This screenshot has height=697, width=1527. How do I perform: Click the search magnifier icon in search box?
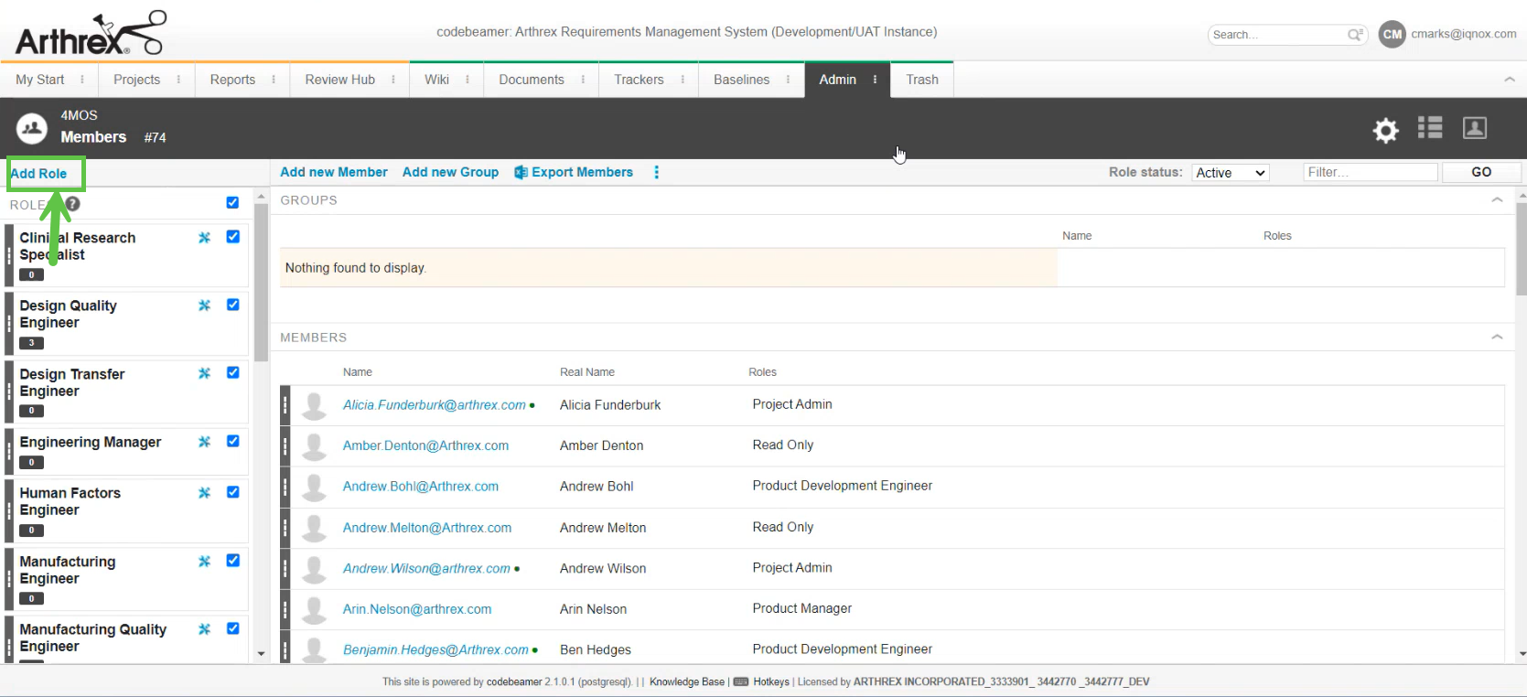click(x=1354, y=35)
